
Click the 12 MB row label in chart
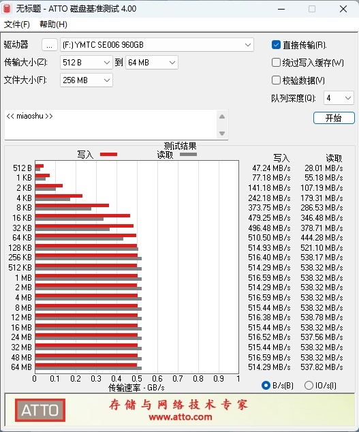(x=22, y=318)
